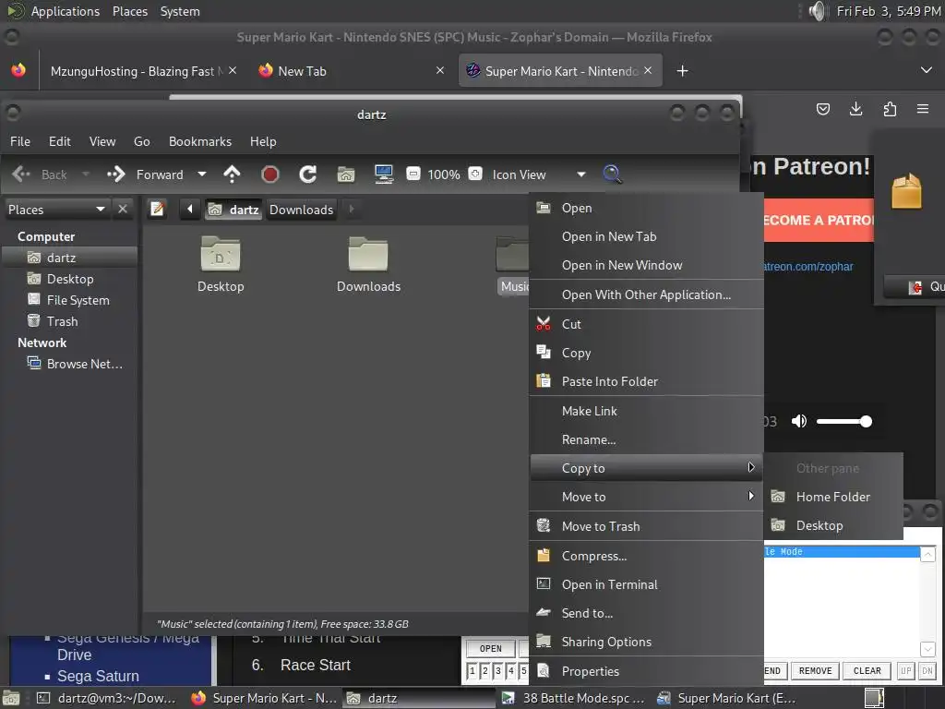
Task: Zoom out with the minus icon
Action: 413,174
